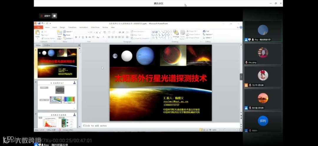Viewport: 318px width, 146px height.
Task: Click Cut in the Clipboard group
Action: click(44, 32)
